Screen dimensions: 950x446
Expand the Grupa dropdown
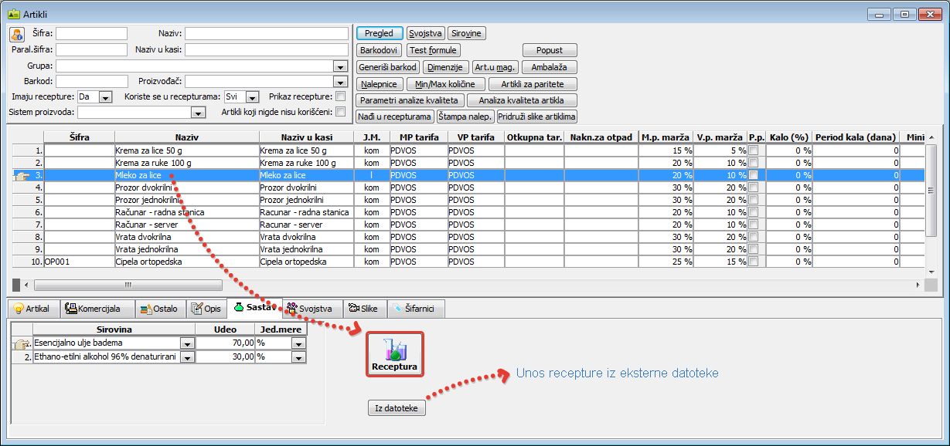tap(339, 66)
